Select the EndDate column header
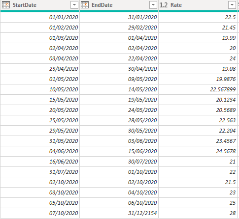 click(119, 5)
